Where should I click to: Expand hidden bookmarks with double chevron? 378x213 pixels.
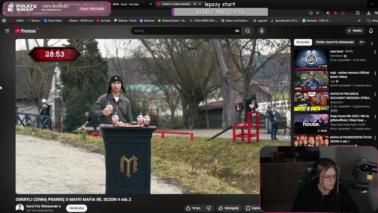click(359, 21)
